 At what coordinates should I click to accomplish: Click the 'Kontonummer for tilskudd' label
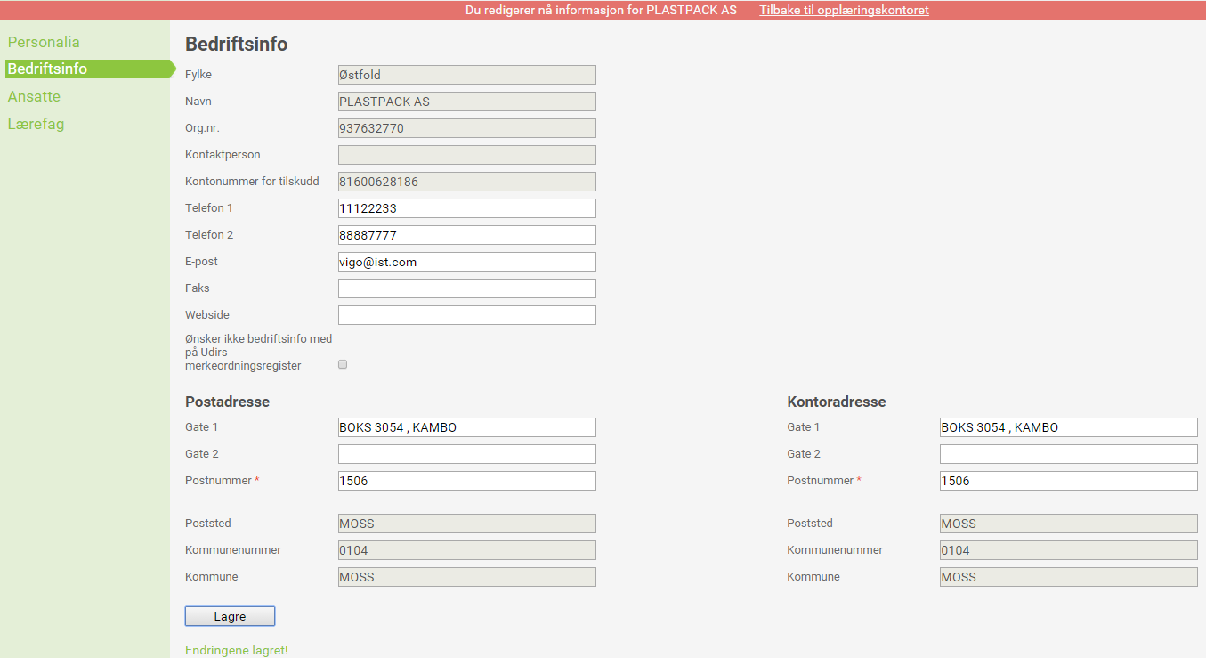point(252,182)
